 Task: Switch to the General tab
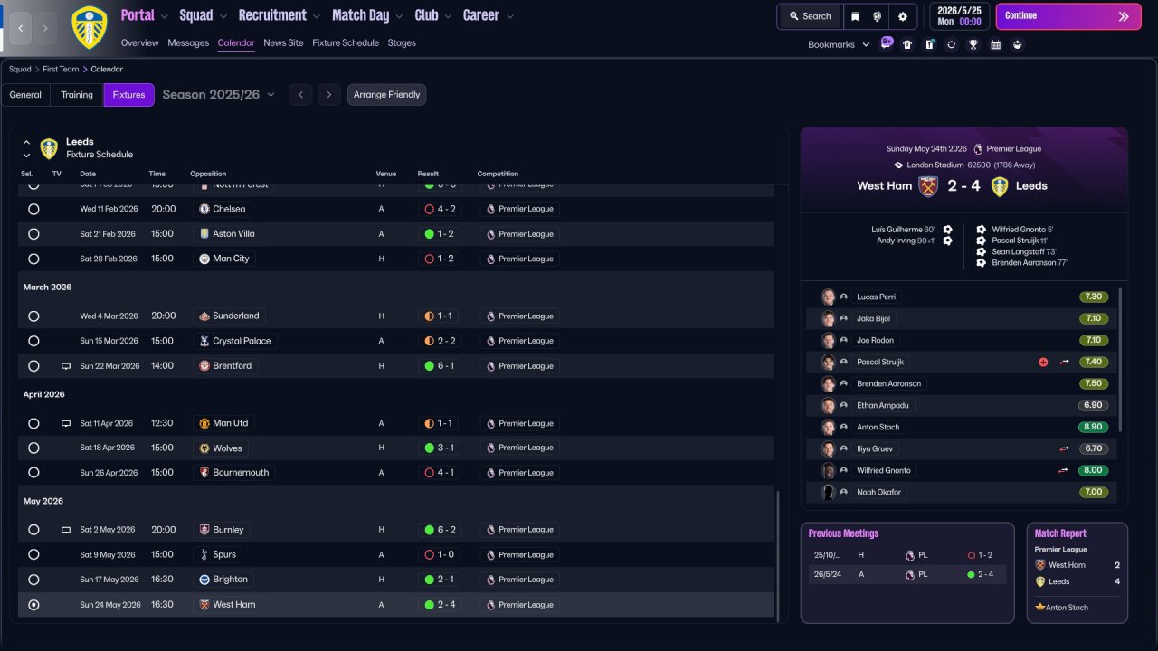(x=25, y=95)
